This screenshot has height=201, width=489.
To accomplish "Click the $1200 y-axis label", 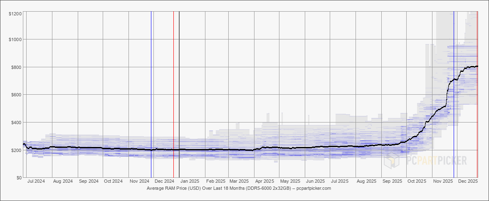I will (15, 14).
